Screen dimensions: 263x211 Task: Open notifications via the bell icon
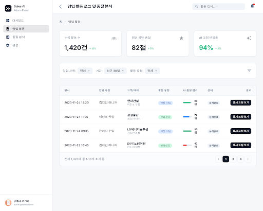point(252,6)
